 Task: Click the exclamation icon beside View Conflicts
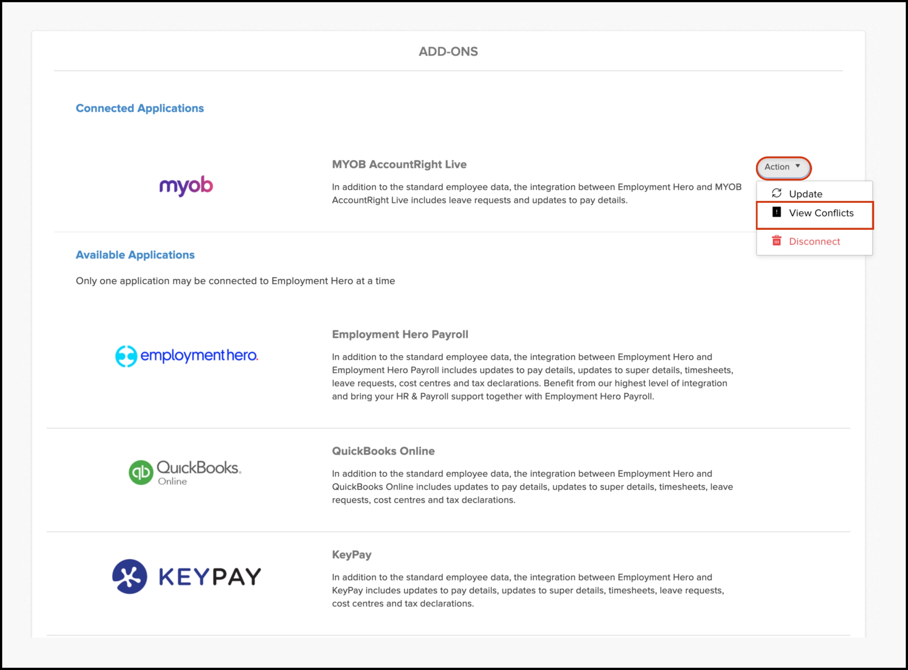[776, 212]
